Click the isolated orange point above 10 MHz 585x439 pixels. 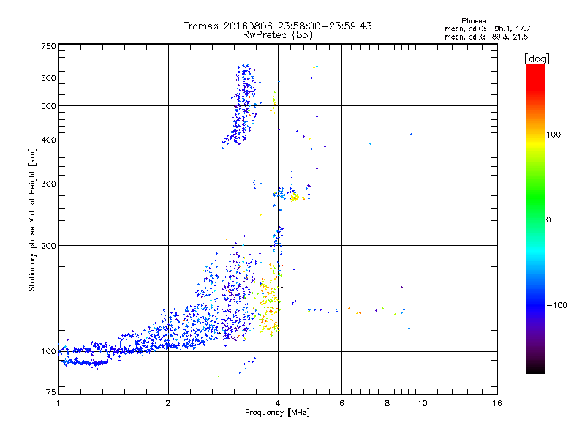coord(445,271)
